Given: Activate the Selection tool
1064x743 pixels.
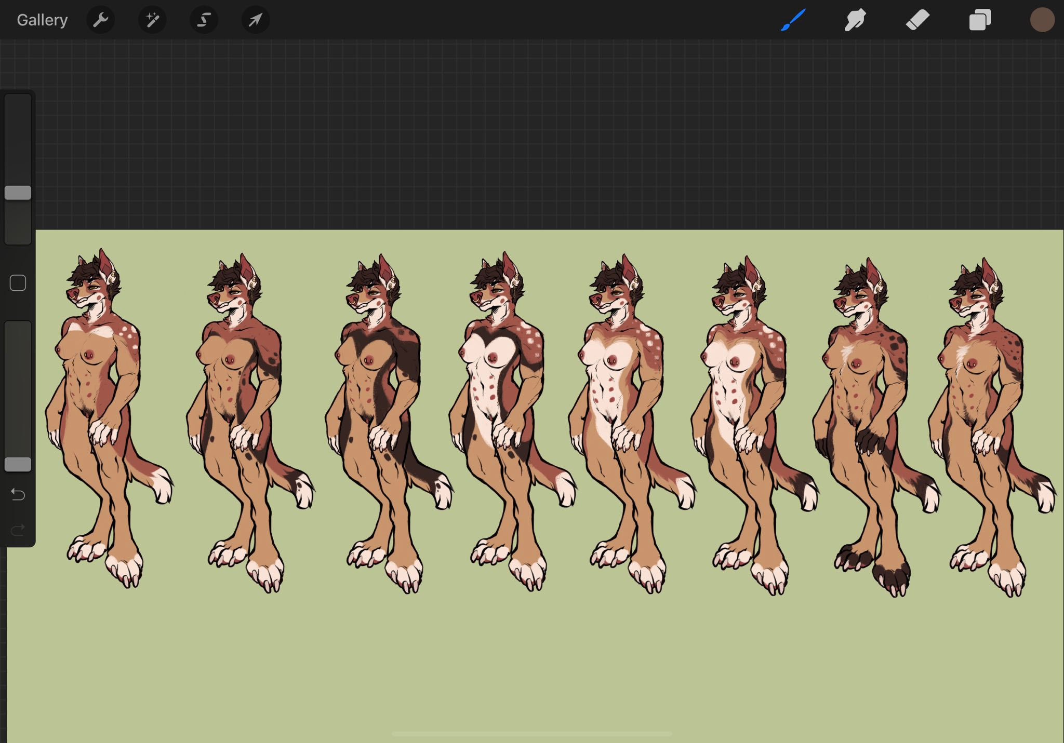Looking at the screenshot, I should tap(204, 20).
